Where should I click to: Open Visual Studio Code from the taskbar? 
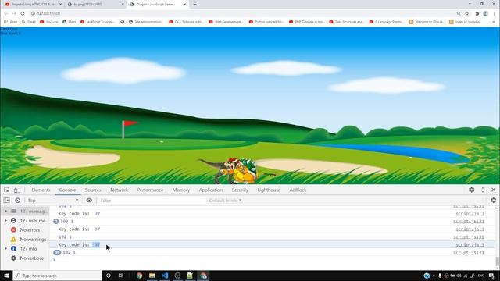tap(165, 276)
